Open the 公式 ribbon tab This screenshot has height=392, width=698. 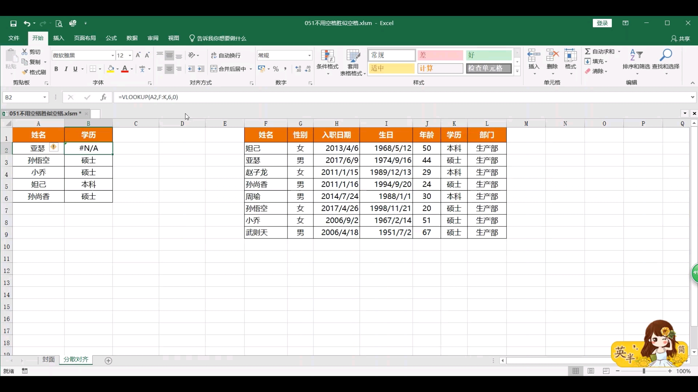pos(111,38)
